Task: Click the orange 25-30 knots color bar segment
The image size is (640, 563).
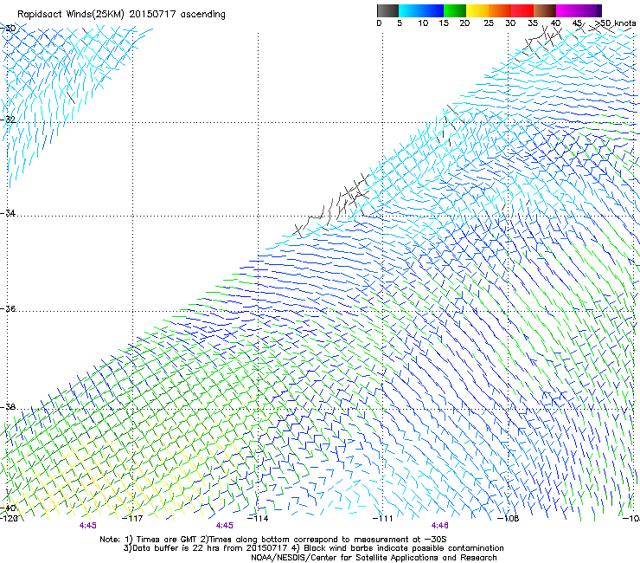Action: pyautogui.click(x=500, y=10)
